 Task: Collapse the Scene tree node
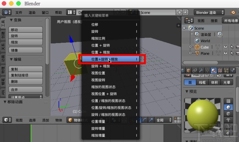click(x=184, y=28)
